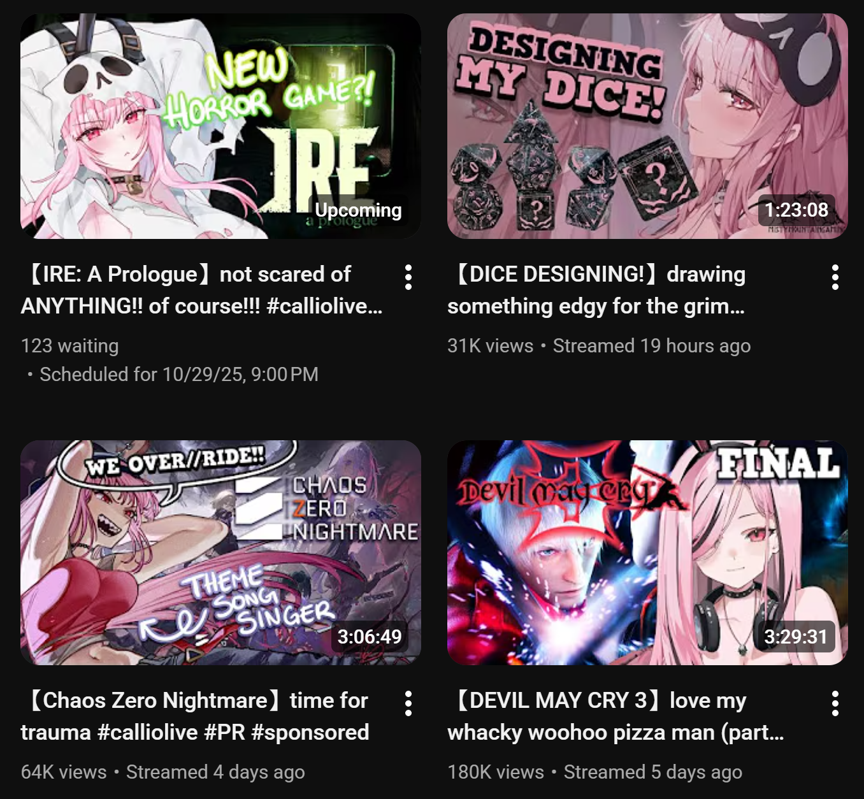This screenshot has width=864, height=799.
Task: Click the 31K views streamed 19 hours ago text
Action: [x=599, y=345]
